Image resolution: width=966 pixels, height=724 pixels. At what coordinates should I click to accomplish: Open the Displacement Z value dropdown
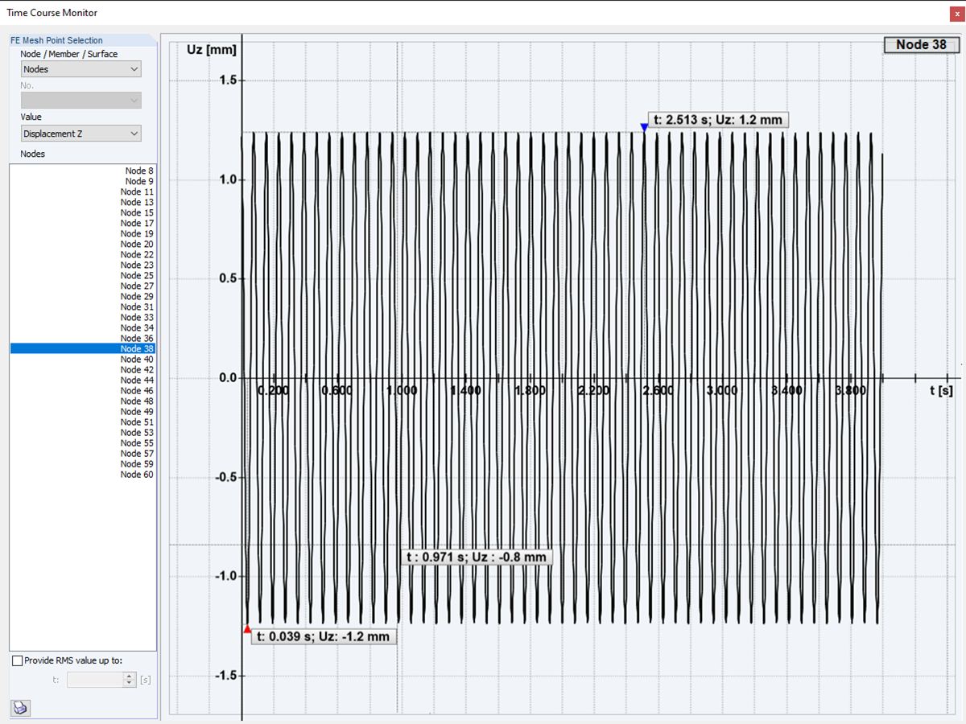pos(80,134)
